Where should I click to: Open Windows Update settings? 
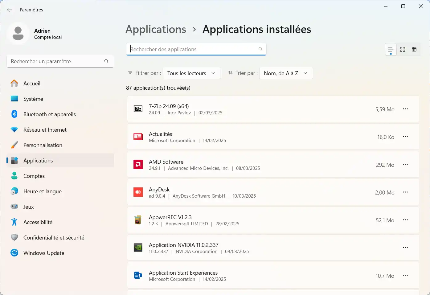tap(60, 253)
